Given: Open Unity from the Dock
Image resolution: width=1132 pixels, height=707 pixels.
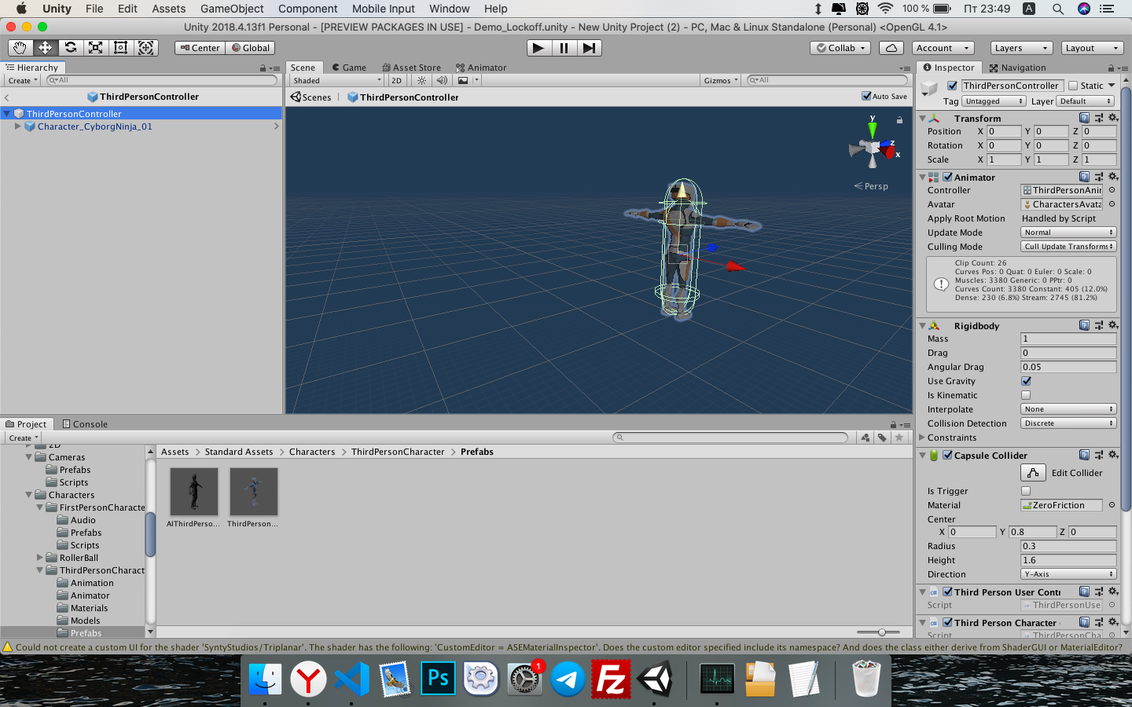Looking at the screenshot, I should pos(655,679).
